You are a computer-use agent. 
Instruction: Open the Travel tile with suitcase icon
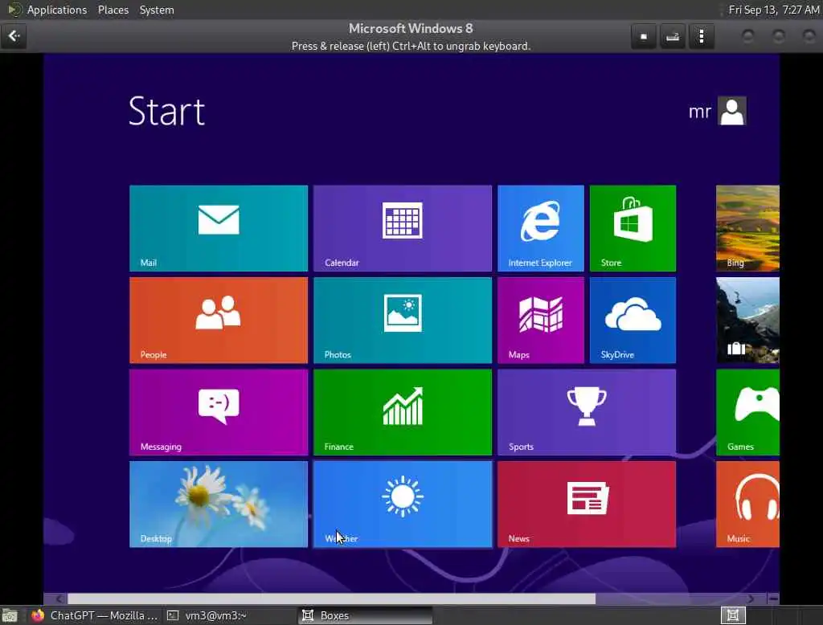748,320
